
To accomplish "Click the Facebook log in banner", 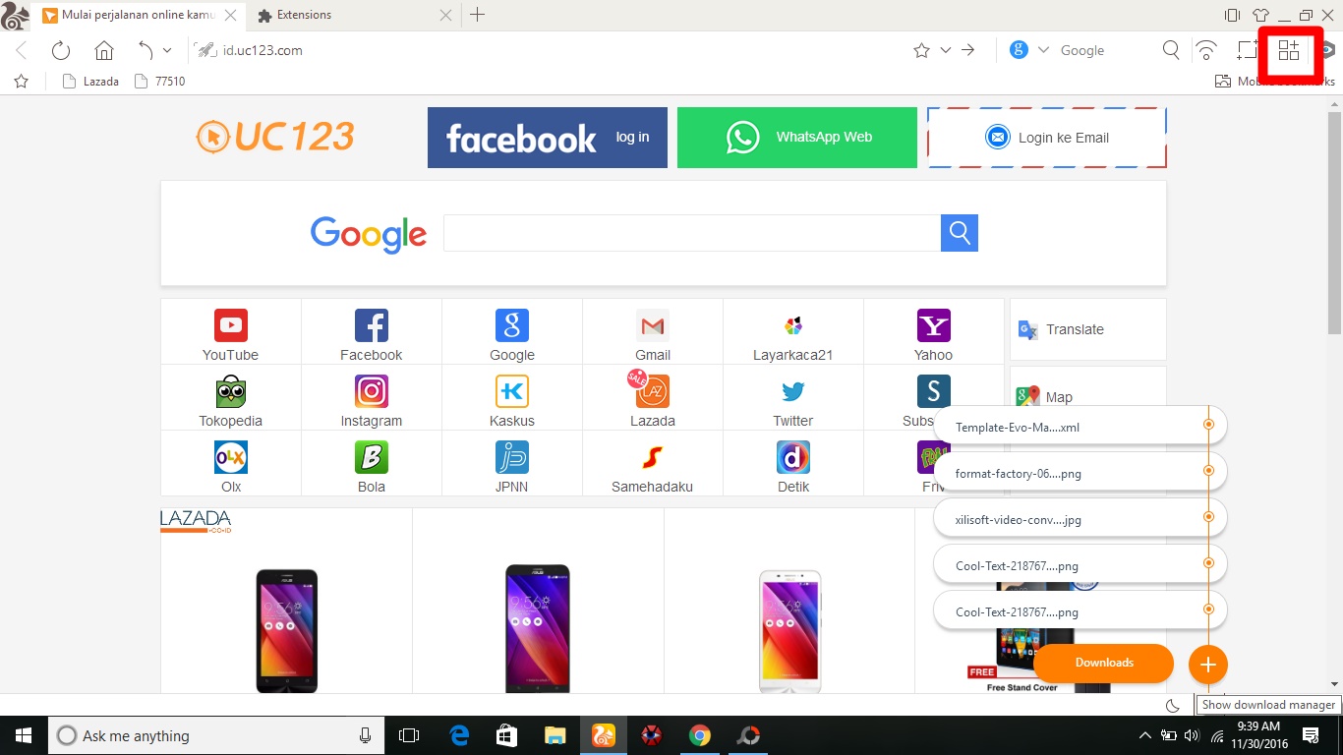I will point(548,138).
